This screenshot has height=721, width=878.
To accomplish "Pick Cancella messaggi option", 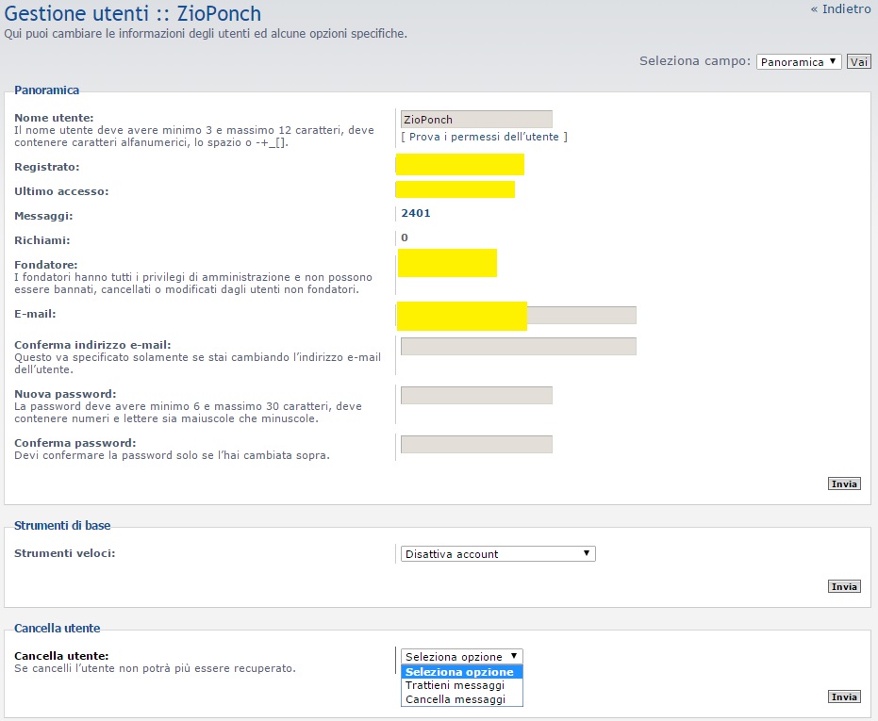I will [x=455, y=699].
